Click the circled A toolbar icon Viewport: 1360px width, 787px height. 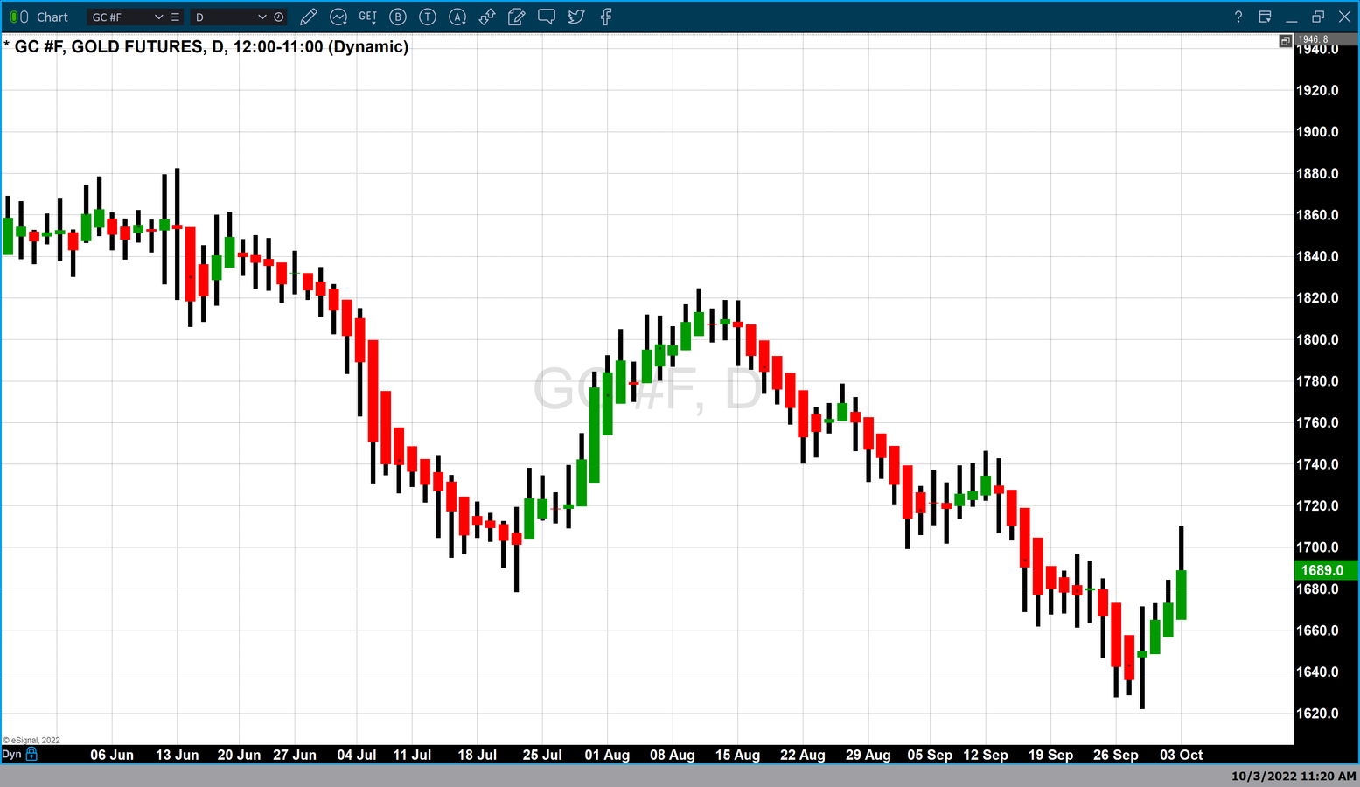coord(457,17)
